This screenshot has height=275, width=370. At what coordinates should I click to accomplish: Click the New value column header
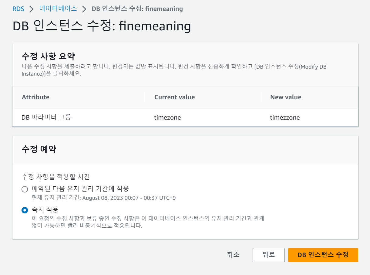pyautogui.click(x=285, y=97)
